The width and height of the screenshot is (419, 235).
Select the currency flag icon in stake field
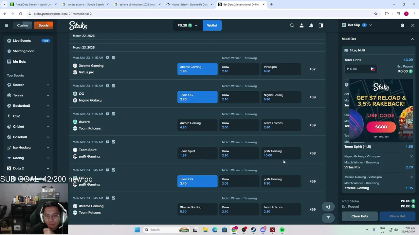point(373,69)
